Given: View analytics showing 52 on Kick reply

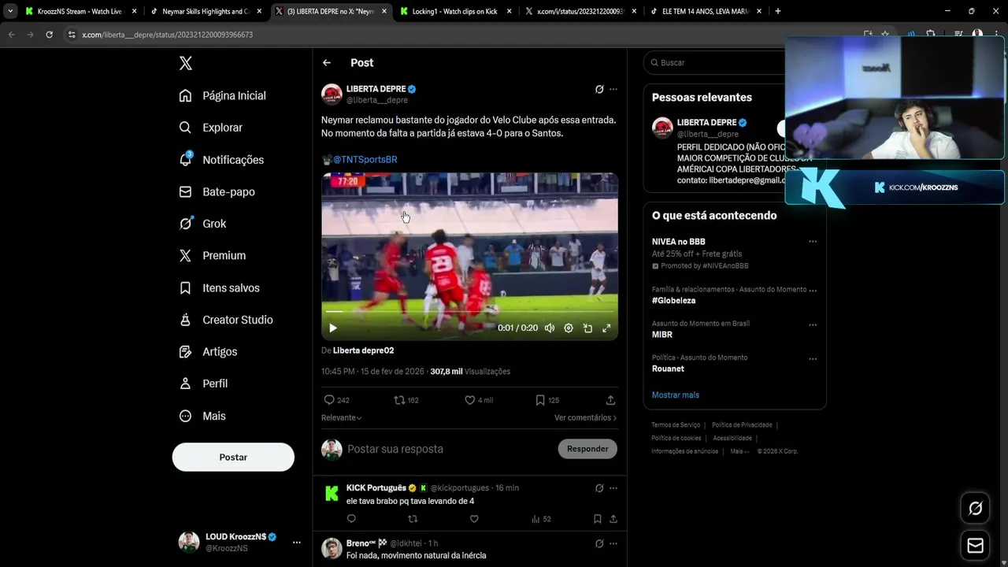Looking at the screenshot, I should pyautogui.click(x=541, y=519).
